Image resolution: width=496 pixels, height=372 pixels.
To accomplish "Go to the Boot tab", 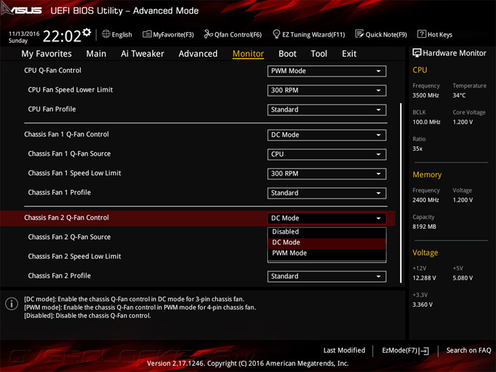I will click(x=287, y=54).
